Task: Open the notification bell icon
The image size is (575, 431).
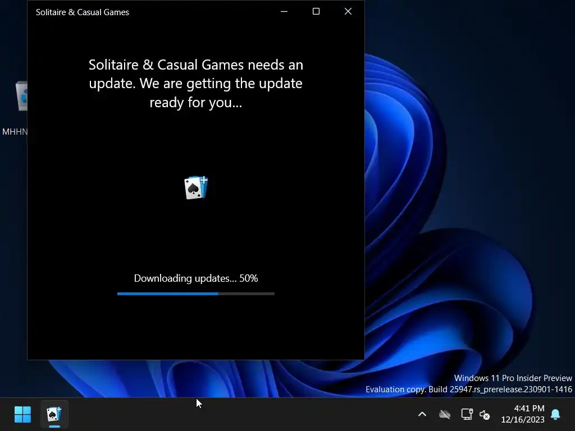Action: click(x=555, y=414)
